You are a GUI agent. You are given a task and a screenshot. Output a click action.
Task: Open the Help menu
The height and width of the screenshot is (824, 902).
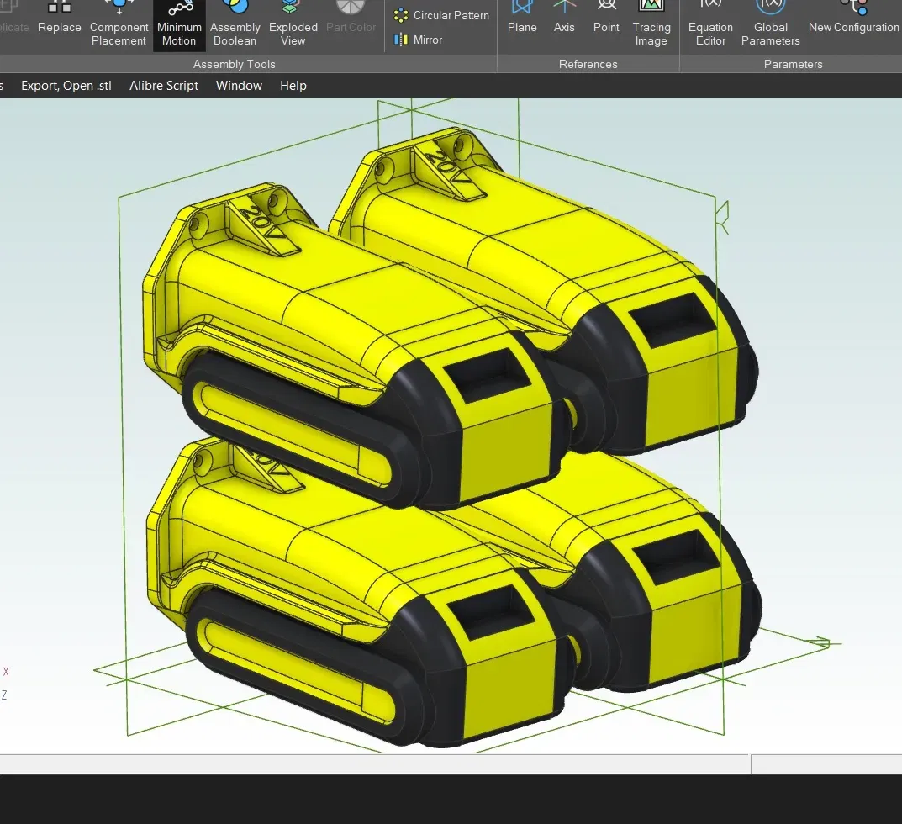tap(293, 86)
